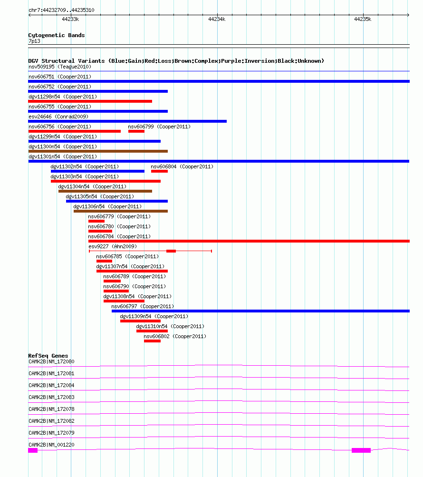Click the RefSeq Genes track title
This screenshot has width=423, height=477.
point(48,356)
